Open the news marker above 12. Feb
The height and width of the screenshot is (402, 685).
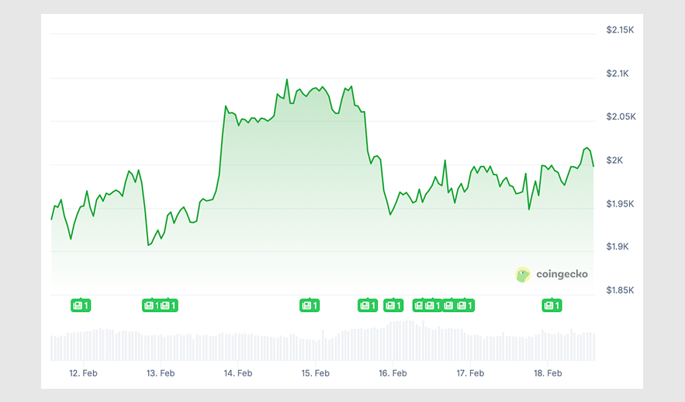click(x=81, y=306)
